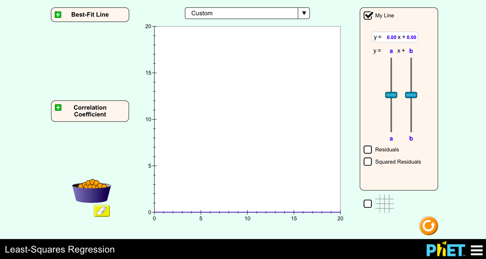The width and height of the screenshot is (486, 259).
Task: Open the Custom data set dropdown
Action: click(241, 13)
